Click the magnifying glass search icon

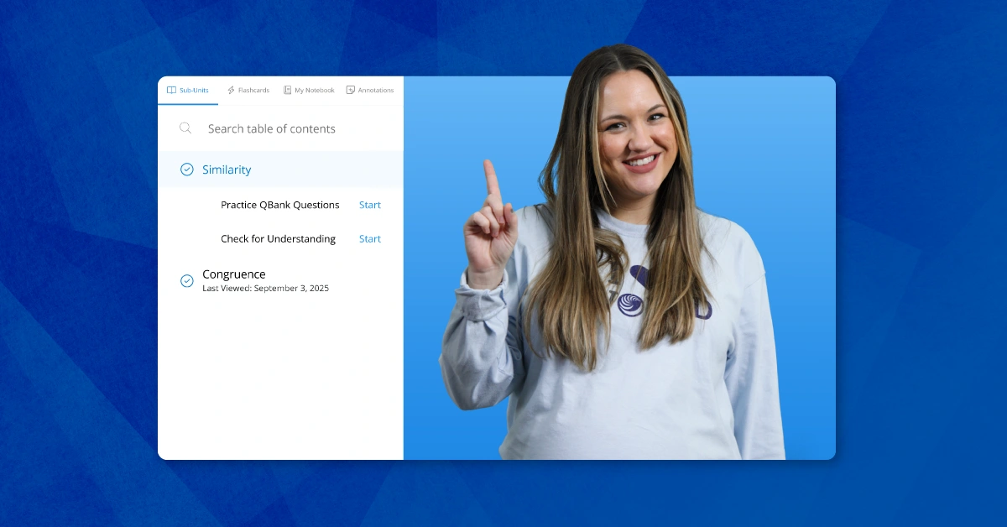point(185,128)
